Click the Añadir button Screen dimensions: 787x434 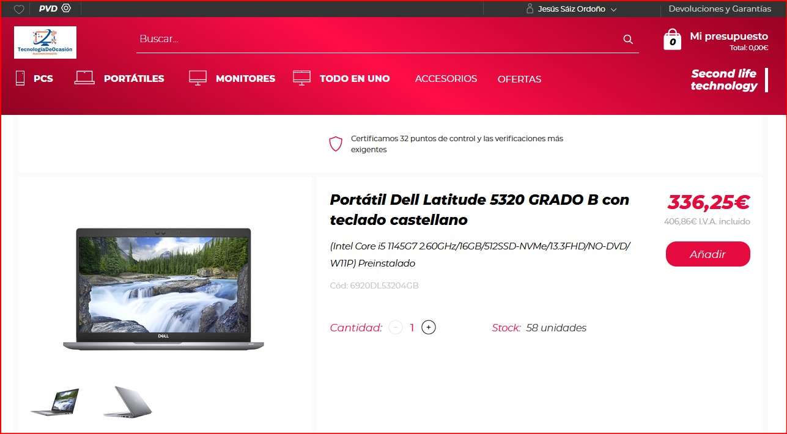[708, 254]
